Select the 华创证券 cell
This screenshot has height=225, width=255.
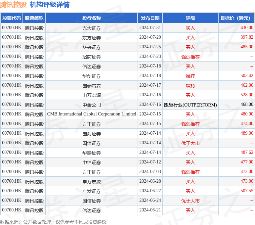(x=92, y=76)
